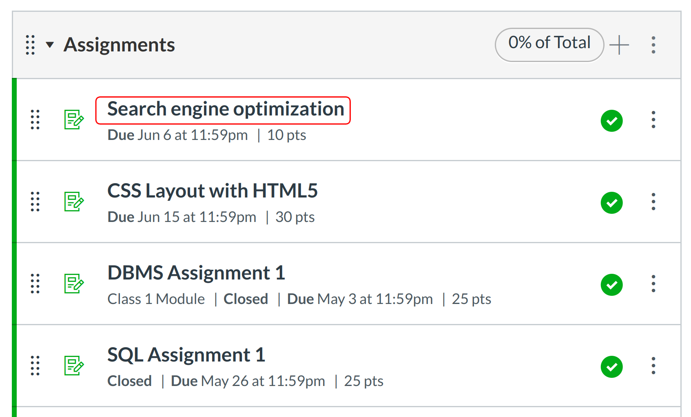Open the kebab menu for CSS Layout with HTML5
Screen dimensions: 691x417
pos(653,201)
